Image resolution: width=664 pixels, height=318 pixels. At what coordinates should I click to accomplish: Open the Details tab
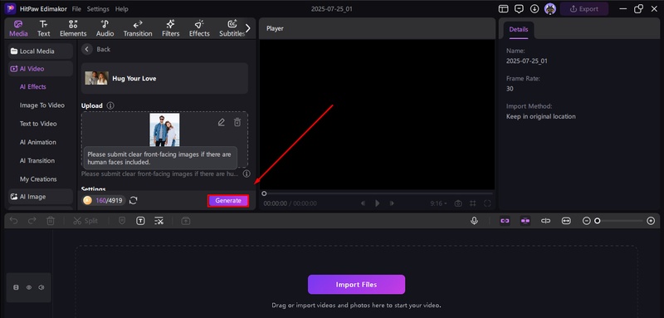519,30
